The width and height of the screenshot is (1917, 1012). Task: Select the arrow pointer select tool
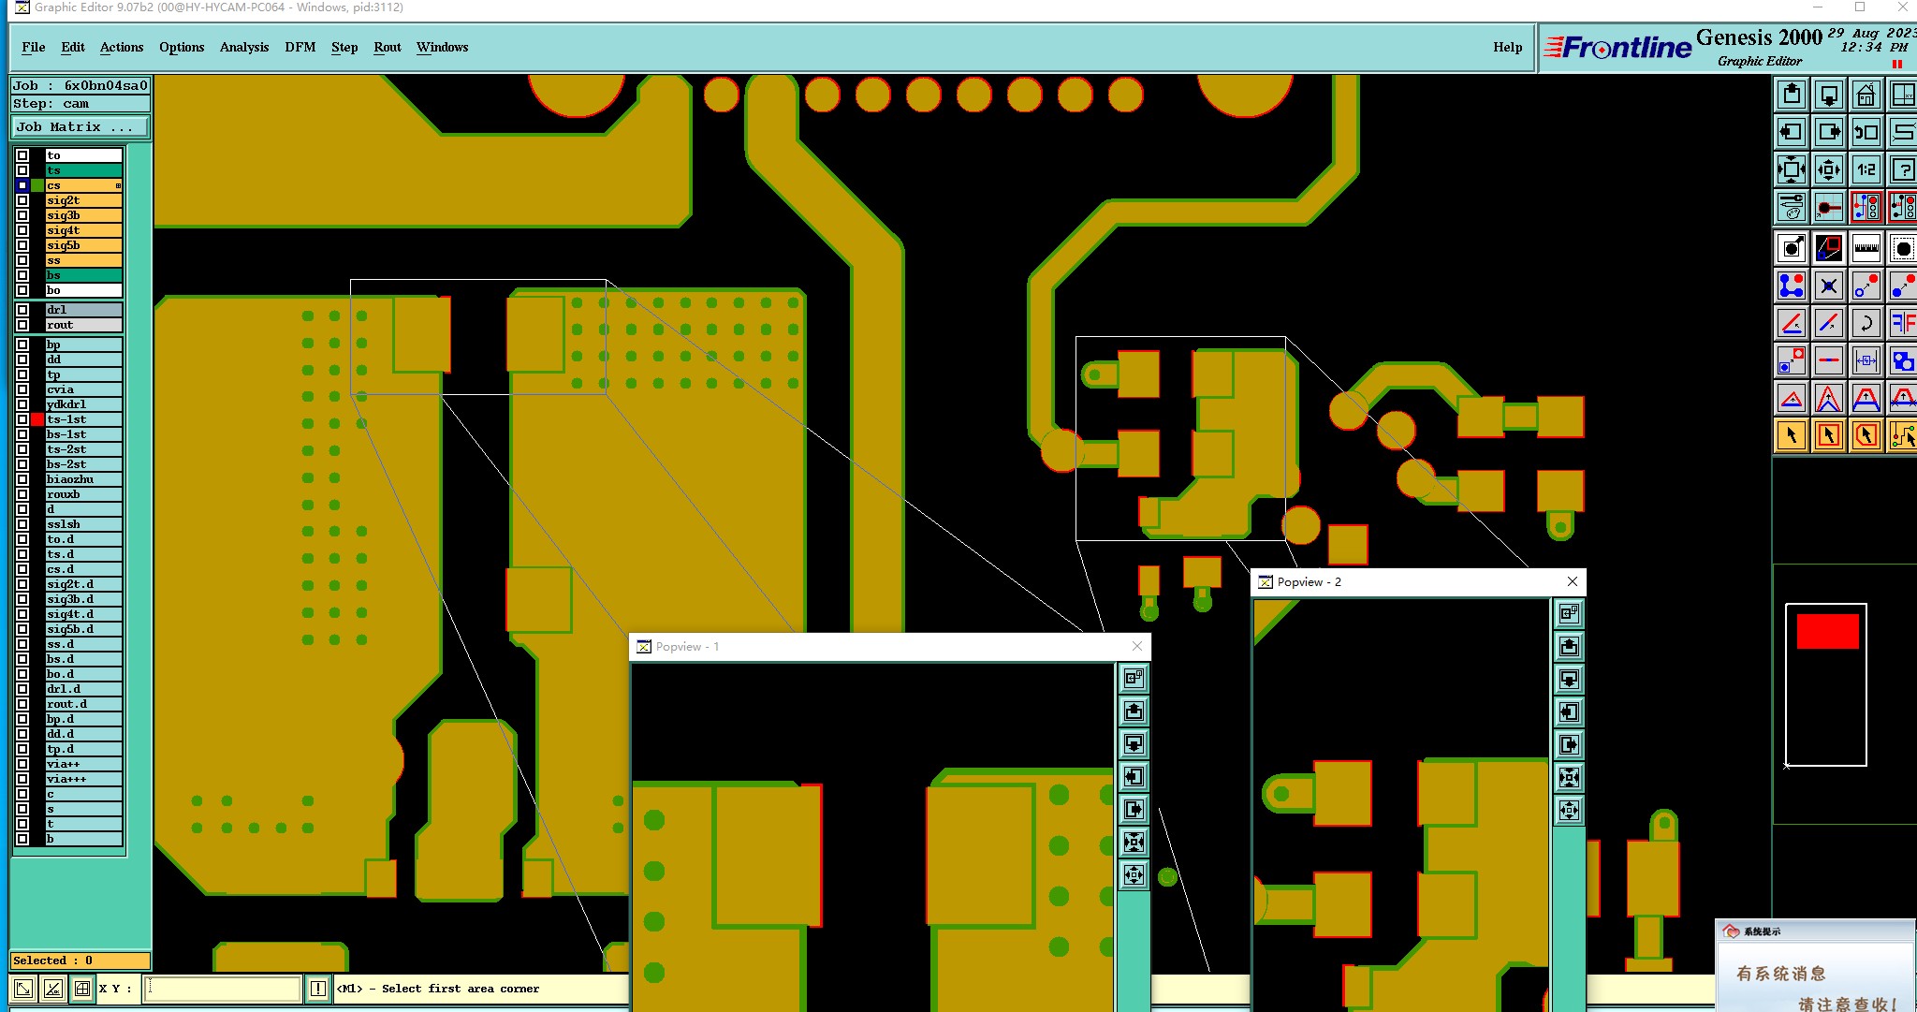pos(1792,435)
